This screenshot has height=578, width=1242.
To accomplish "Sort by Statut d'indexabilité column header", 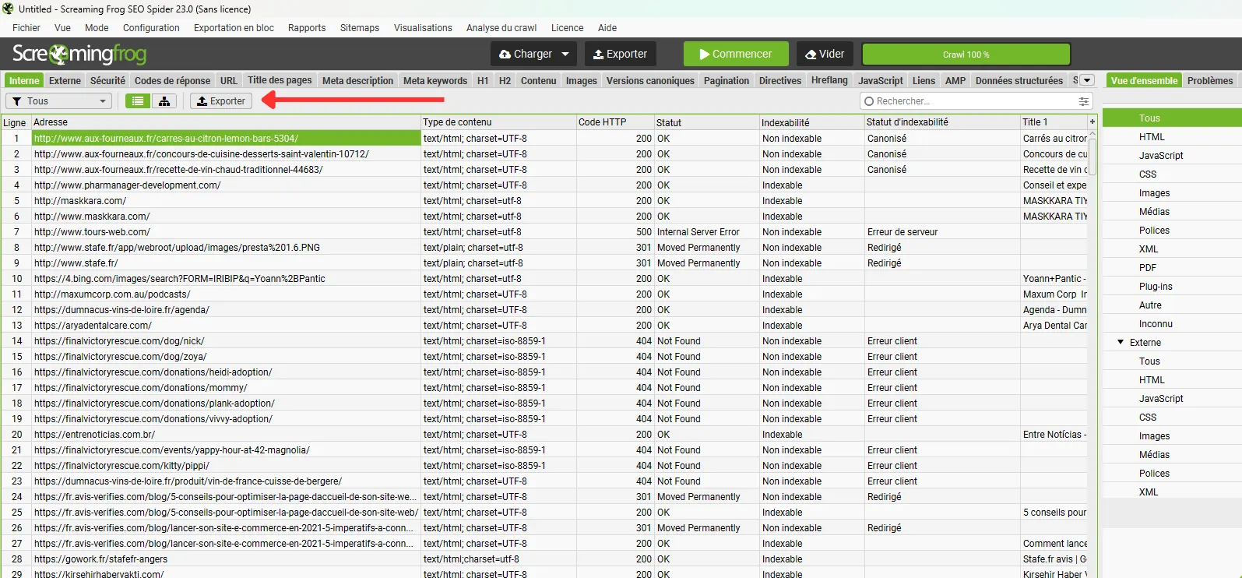I will (x=942, y=122).
